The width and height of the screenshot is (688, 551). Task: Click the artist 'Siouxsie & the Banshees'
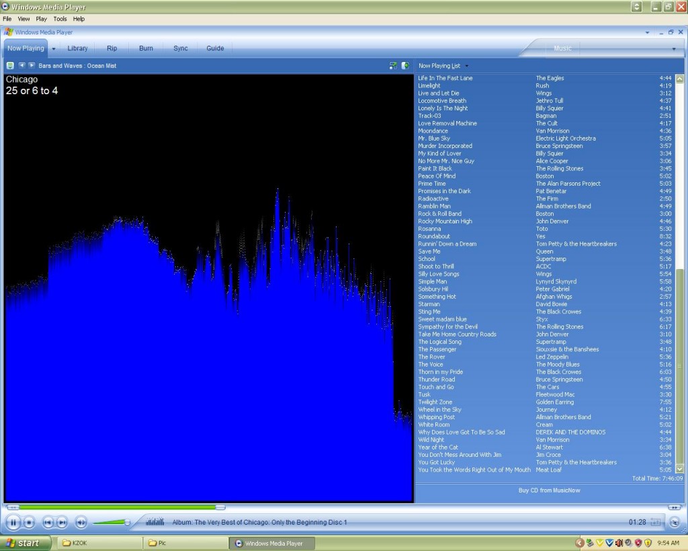coord(567,349)
